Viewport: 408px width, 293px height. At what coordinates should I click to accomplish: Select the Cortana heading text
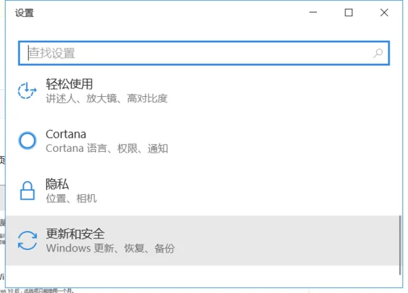coord(66,134)
